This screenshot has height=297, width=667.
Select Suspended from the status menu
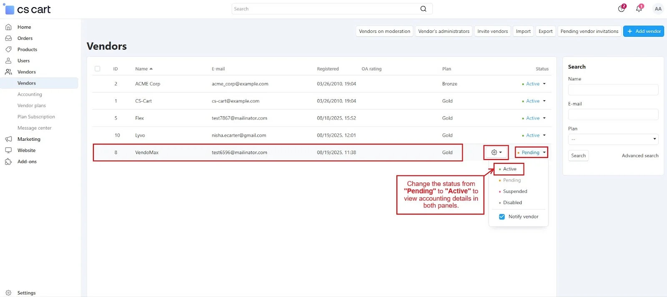515,192
